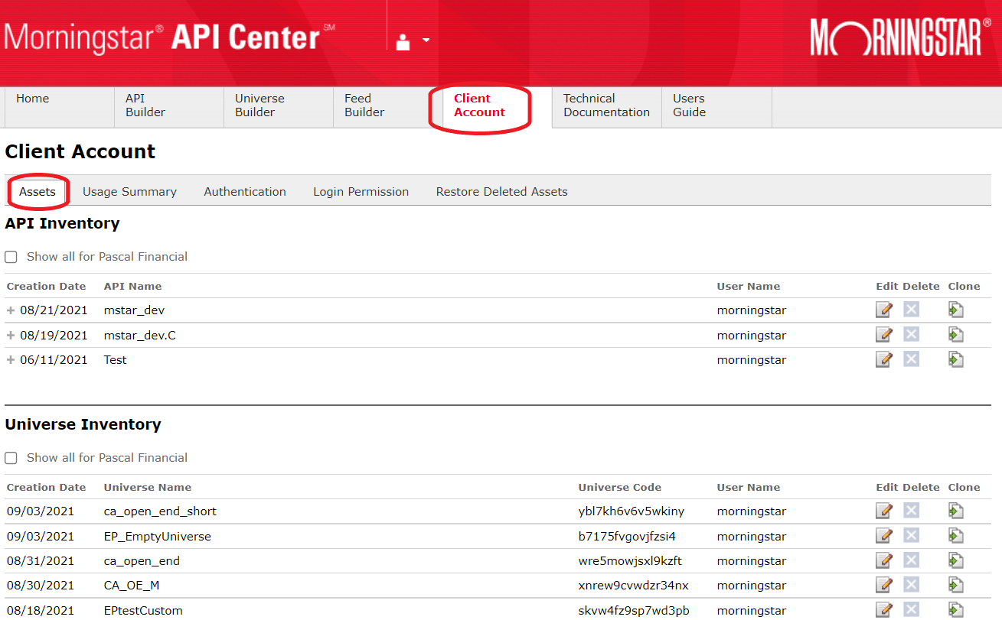
Task: Open the API Builder tab
Action: (x=169, y=105)
